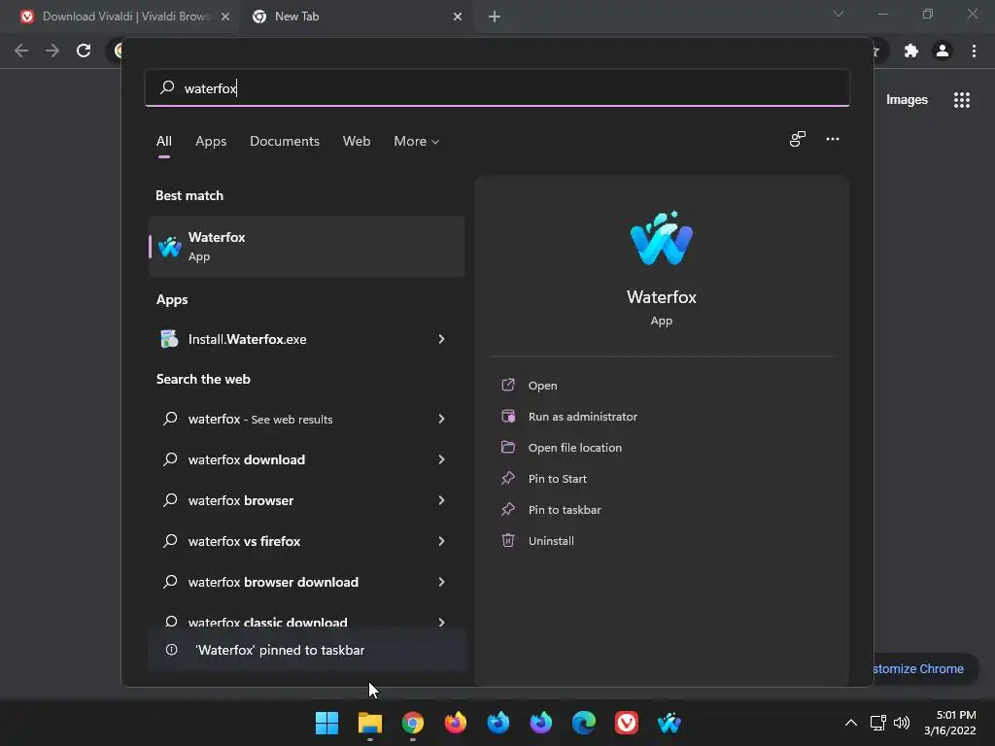
Task: Open File Explorer from the taskbar
Action: tap(370, 723)
